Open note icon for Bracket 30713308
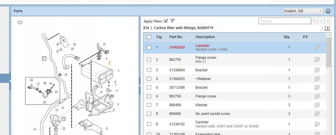The height and width of the screenshot is (135, 336). click(317, 88)
